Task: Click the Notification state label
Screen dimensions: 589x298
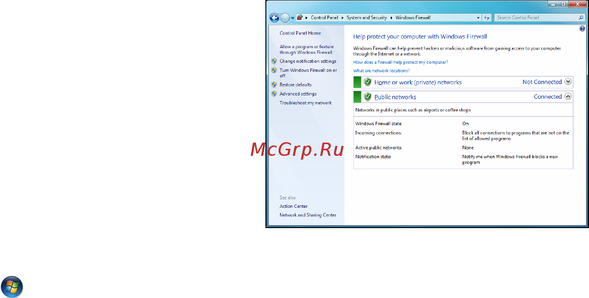Action: click(x=373, y=156)
